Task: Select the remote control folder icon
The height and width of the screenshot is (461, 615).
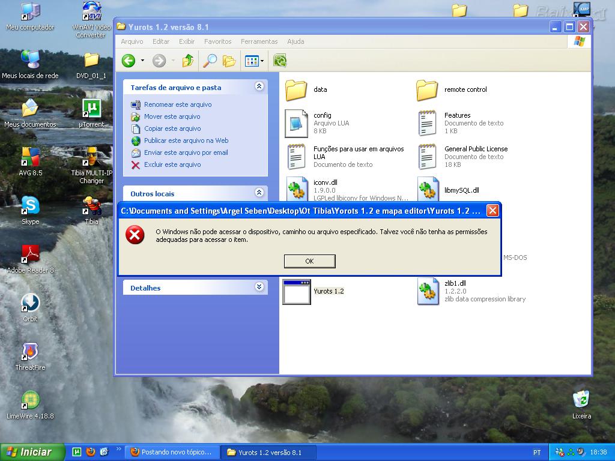Action: (427, 90)
